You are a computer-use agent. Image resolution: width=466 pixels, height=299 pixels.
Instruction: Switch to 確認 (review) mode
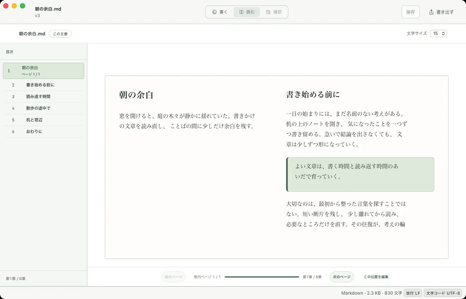tap(274, 12)
